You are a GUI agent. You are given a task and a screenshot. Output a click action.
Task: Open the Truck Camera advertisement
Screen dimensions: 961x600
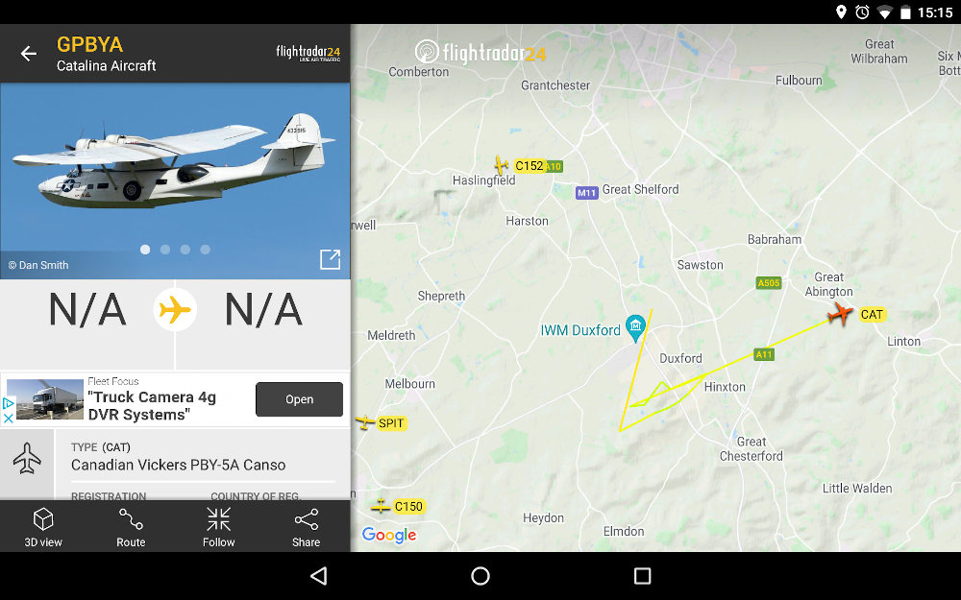[299, 399]
